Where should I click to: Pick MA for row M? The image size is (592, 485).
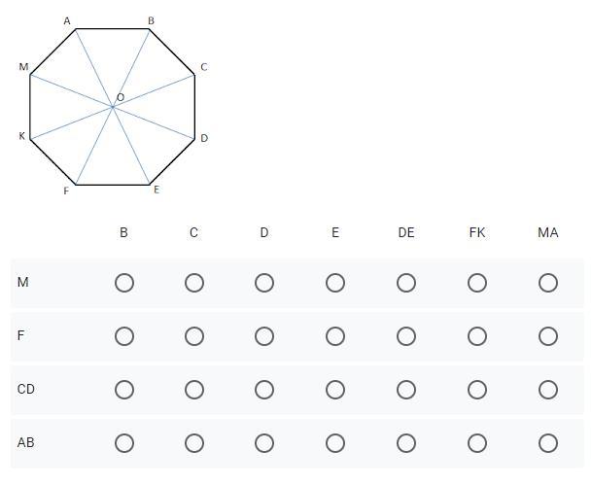548,283
